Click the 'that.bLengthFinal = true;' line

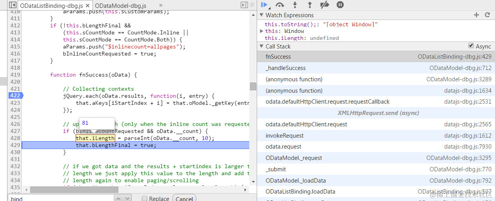coord(116,145)
